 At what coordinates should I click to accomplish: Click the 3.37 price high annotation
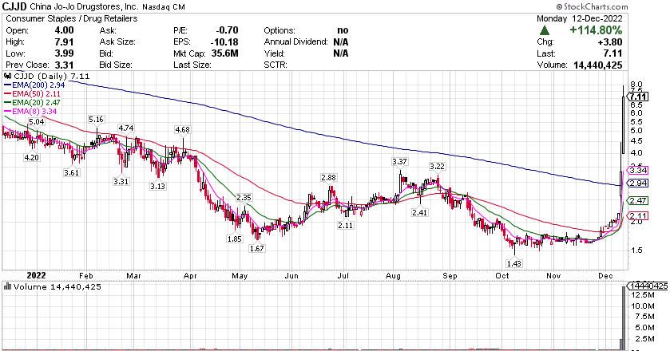399,162
